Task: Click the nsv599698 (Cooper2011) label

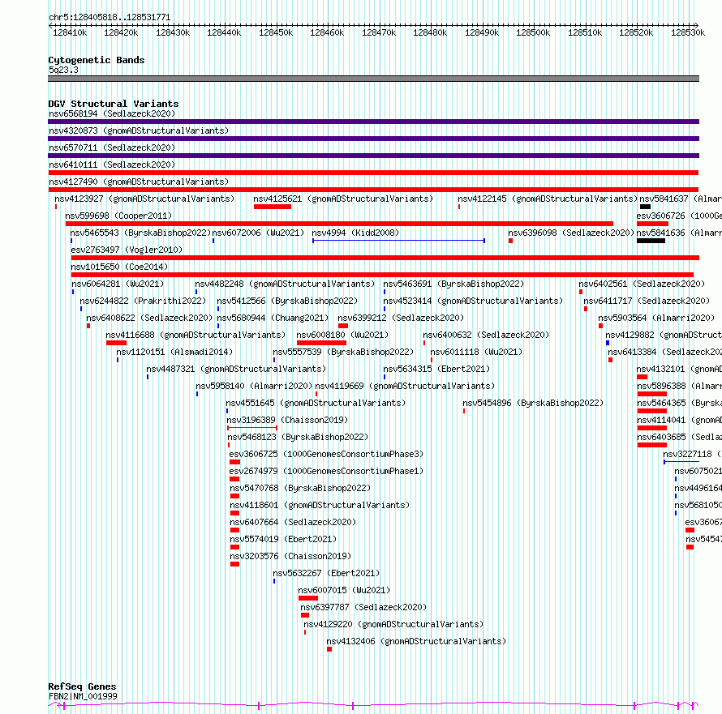Action: (118, 216)
